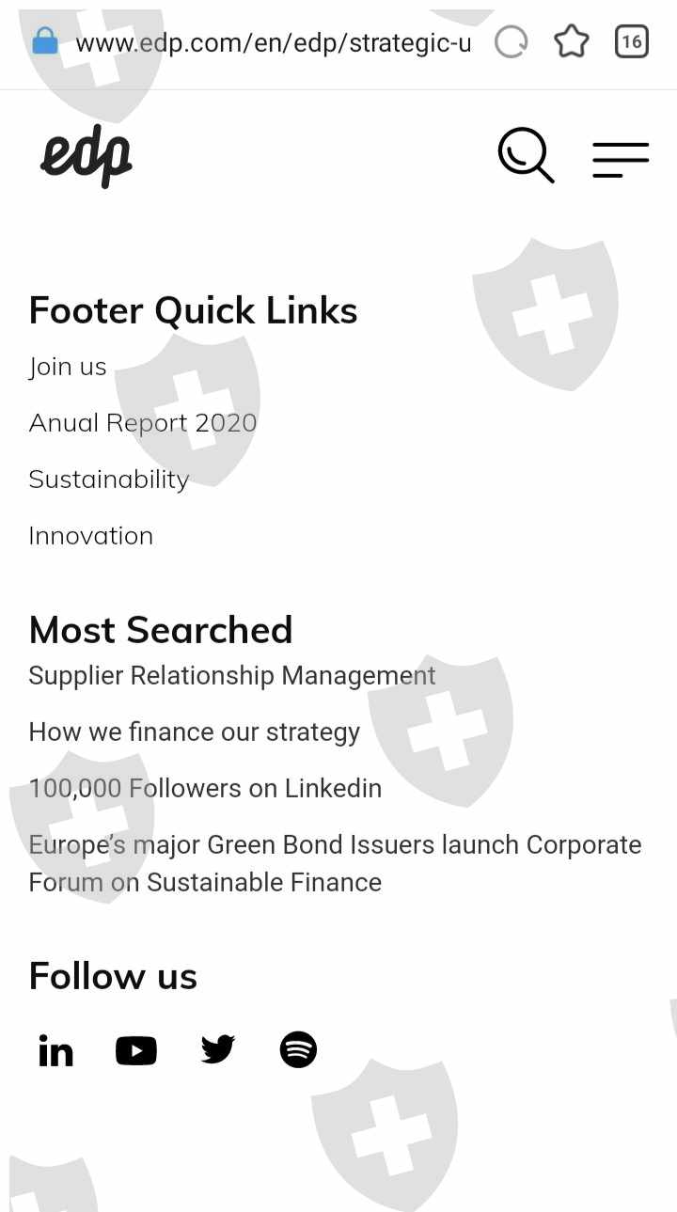The height and width of the screenshot is (1212, 677).
Task: Open the EDP Spotify icon
Action: point(298,1049)
